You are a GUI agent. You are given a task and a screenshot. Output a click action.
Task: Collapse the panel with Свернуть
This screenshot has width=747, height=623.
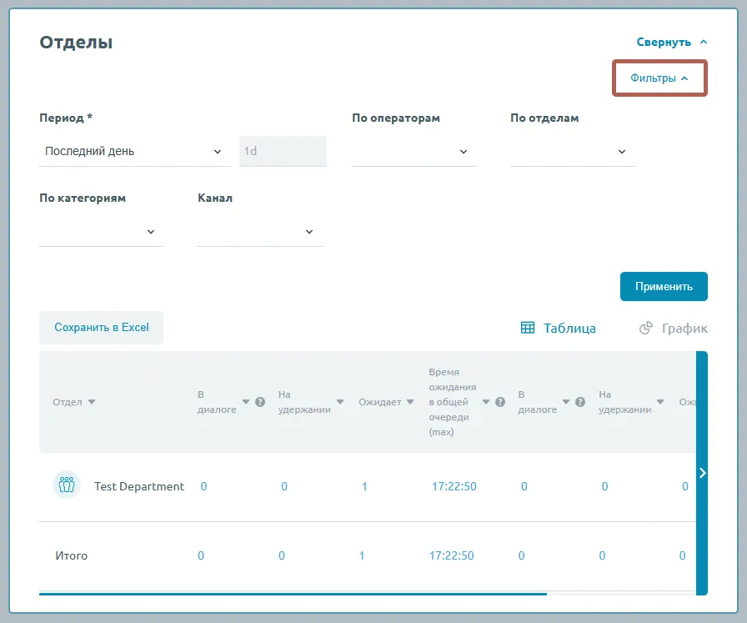672,43
